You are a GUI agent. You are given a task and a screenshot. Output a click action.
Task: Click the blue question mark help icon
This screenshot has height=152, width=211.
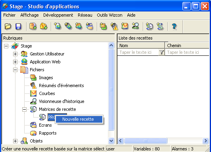[174, 26]
